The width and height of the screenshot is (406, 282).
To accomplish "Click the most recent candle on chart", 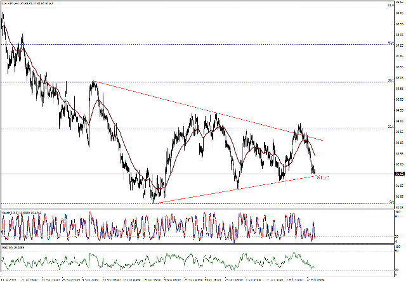I will click(x=315, y=171).
